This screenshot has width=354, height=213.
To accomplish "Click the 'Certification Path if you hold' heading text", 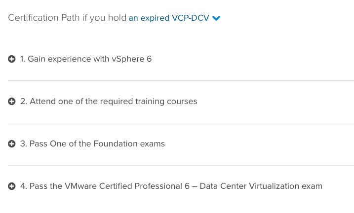I will coord(67,18).
